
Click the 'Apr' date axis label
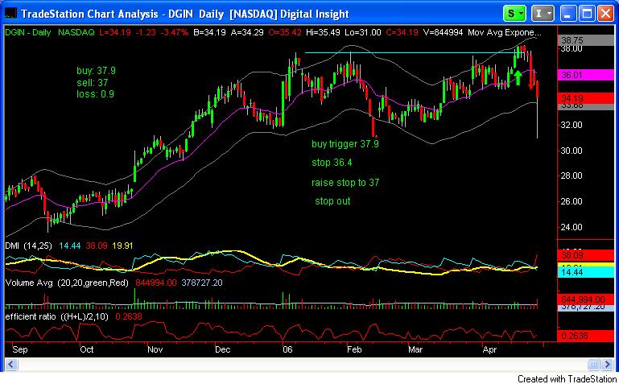[489, 350]
